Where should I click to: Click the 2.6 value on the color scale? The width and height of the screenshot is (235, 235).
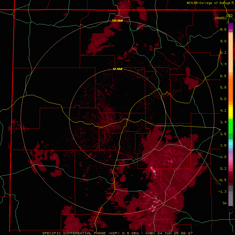pos(223,134)
